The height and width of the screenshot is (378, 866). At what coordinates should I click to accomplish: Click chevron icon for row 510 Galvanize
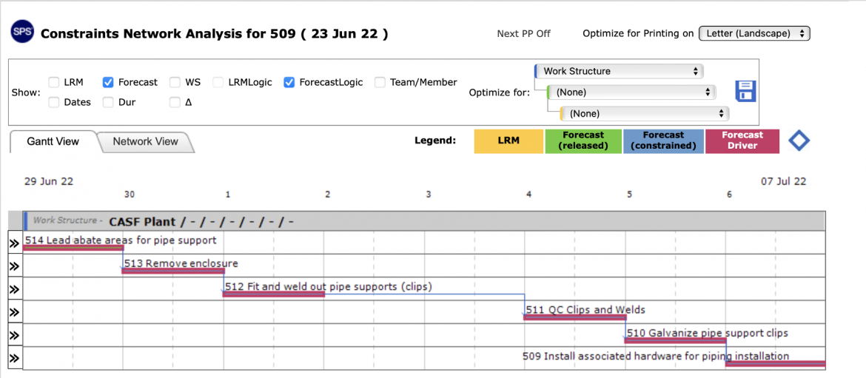pyautogui.click(x=15, y=336)
